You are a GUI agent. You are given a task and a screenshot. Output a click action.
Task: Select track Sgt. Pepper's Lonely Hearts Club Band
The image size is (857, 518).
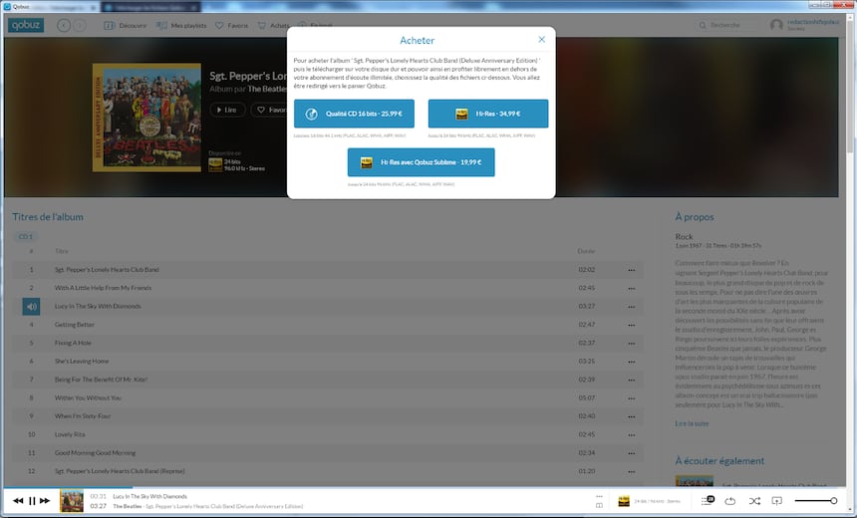click(328, 269)
